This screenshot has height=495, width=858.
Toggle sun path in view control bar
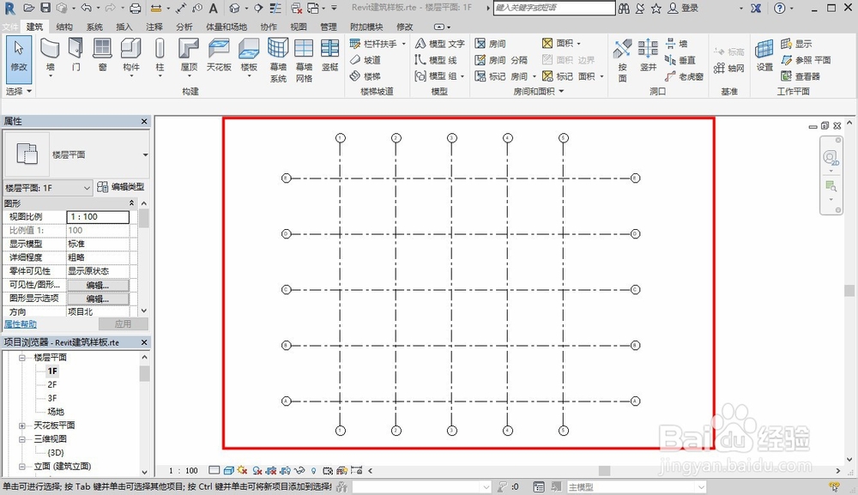click(243, 470)
